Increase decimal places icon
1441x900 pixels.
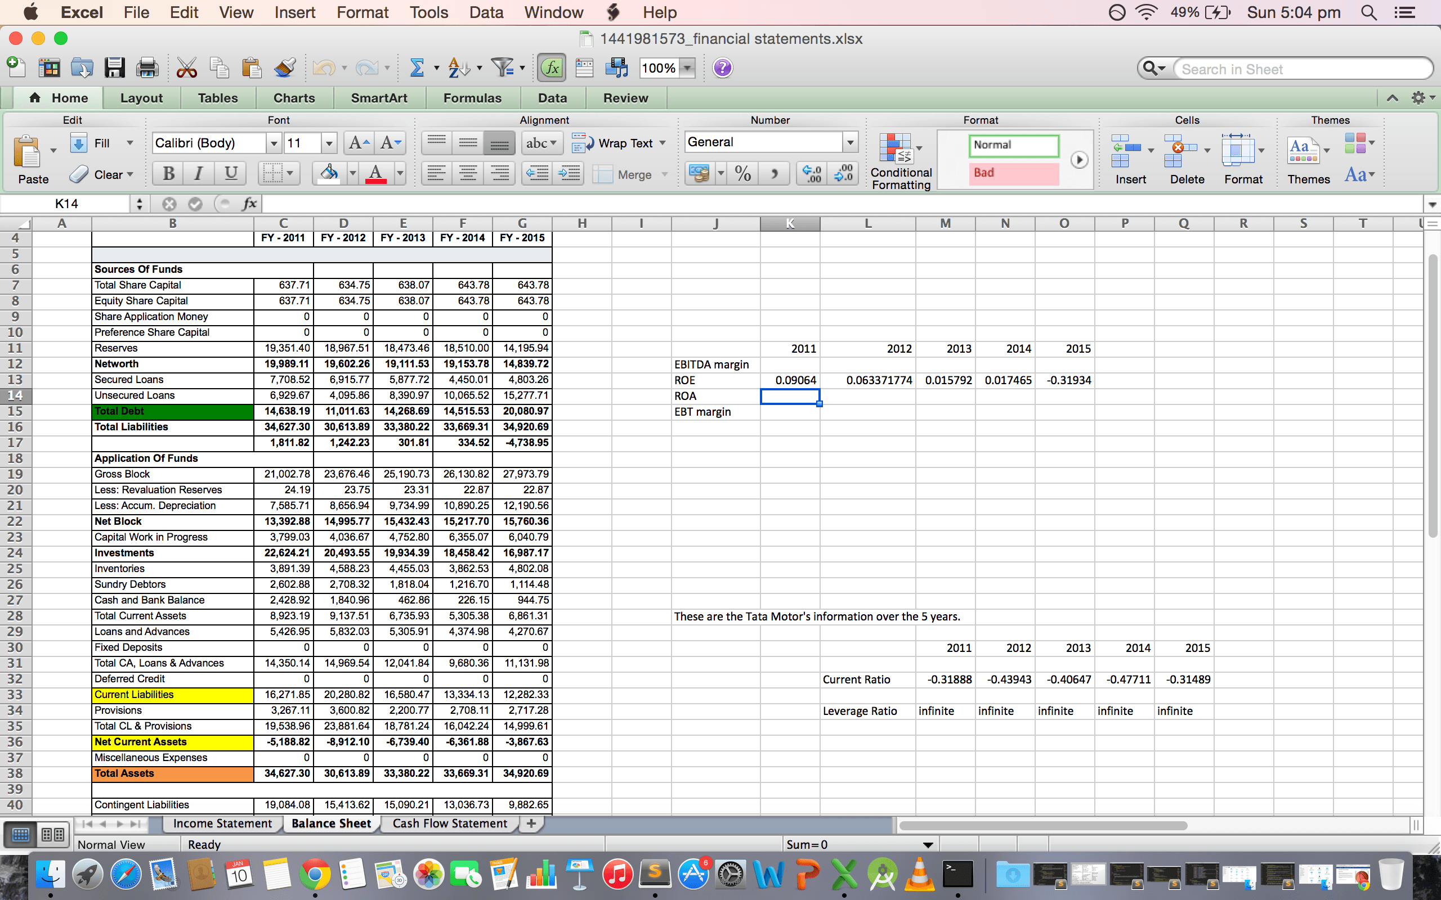pyautogui.click(x=812, y=173)
